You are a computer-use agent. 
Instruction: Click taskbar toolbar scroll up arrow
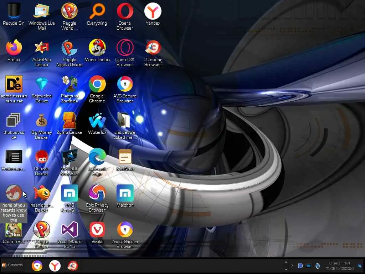pos(286,262)
